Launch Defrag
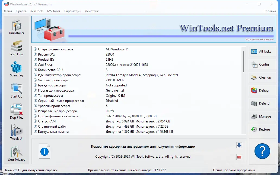 tap(262, 90)
